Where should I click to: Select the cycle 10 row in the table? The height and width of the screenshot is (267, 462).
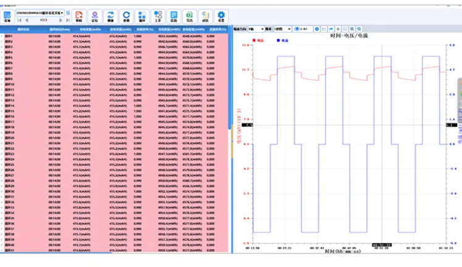pyautogui.click(x=114, y=84)
